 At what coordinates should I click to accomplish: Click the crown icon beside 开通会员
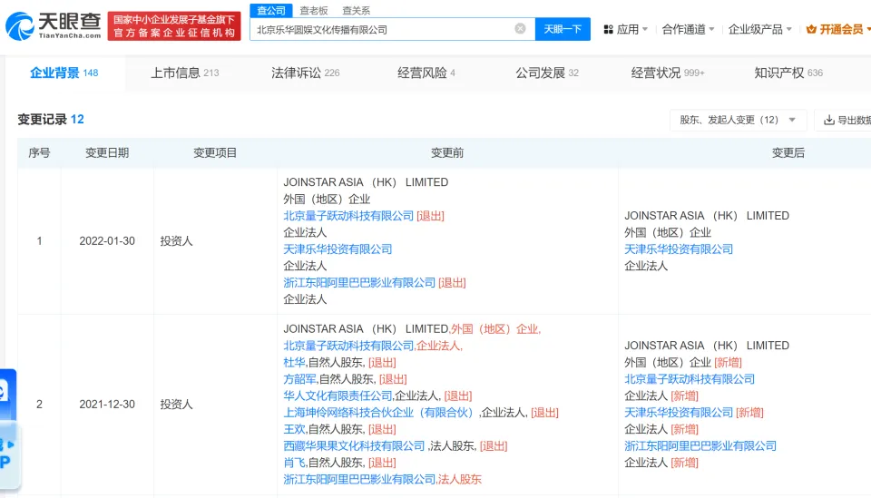click(811, 29)
